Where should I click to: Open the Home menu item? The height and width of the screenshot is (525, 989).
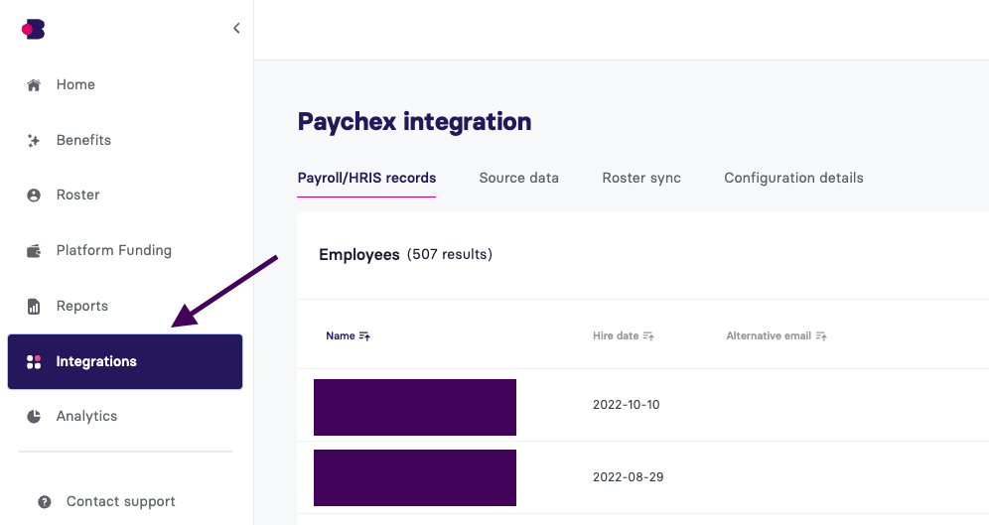tap(75, 84)
